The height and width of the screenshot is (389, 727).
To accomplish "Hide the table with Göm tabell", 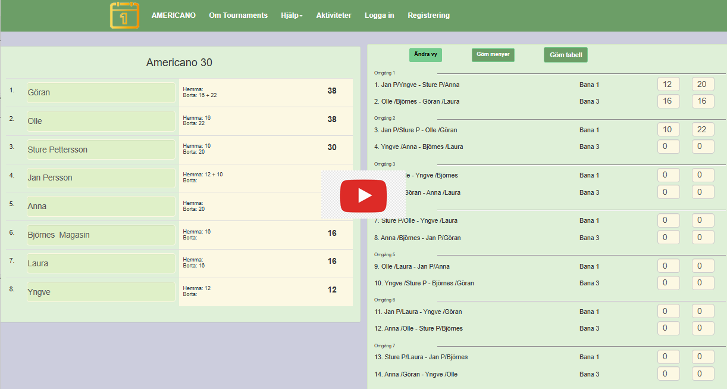I will point(565,55).
